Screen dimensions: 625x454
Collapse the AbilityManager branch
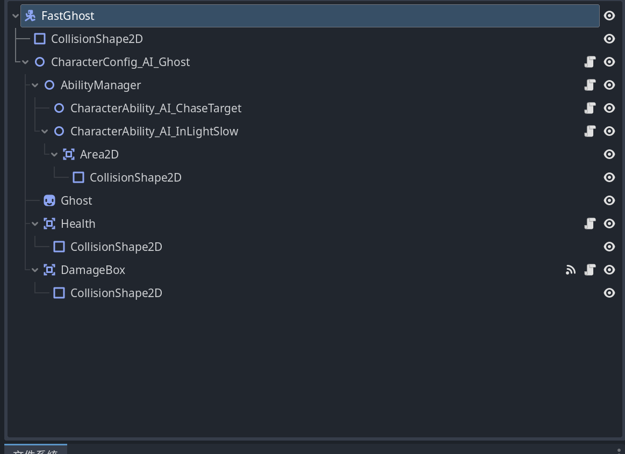(35, 85)
